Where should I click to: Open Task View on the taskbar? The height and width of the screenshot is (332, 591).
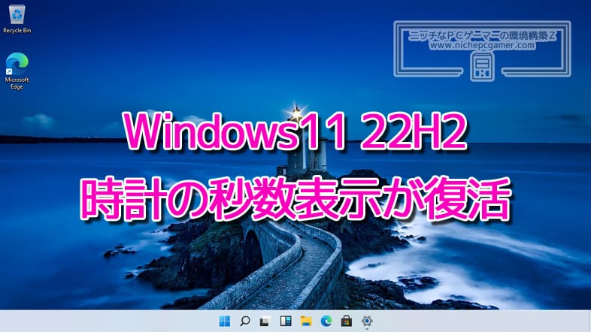(265, 321)
